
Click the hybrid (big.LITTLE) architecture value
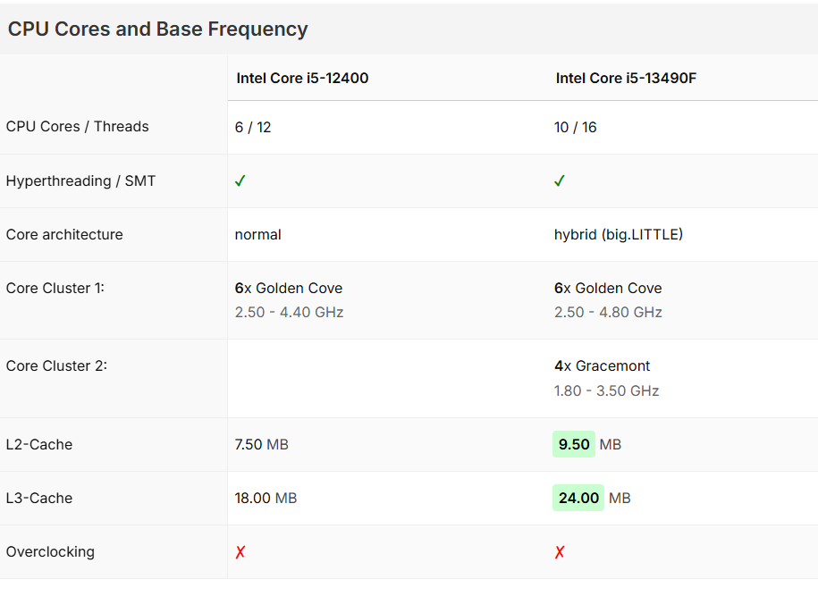coord(619,234)
